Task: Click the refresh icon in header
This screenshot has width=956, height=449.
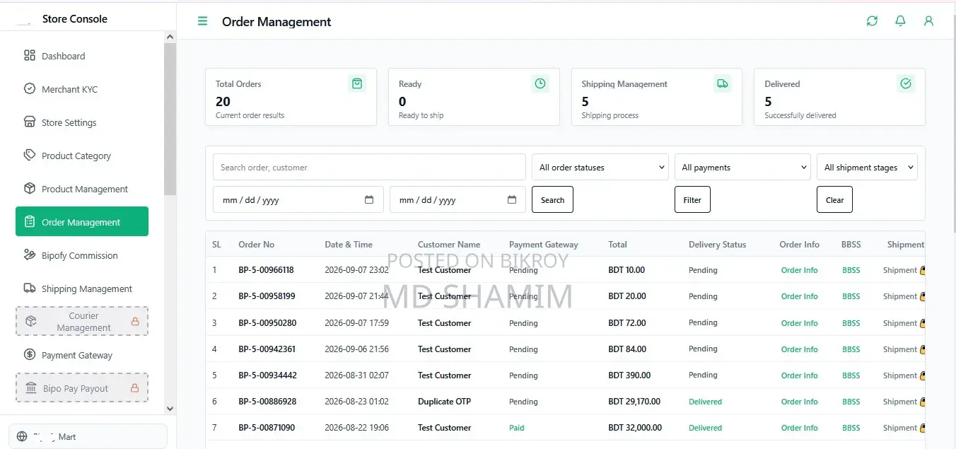Action: click(872, 21)
